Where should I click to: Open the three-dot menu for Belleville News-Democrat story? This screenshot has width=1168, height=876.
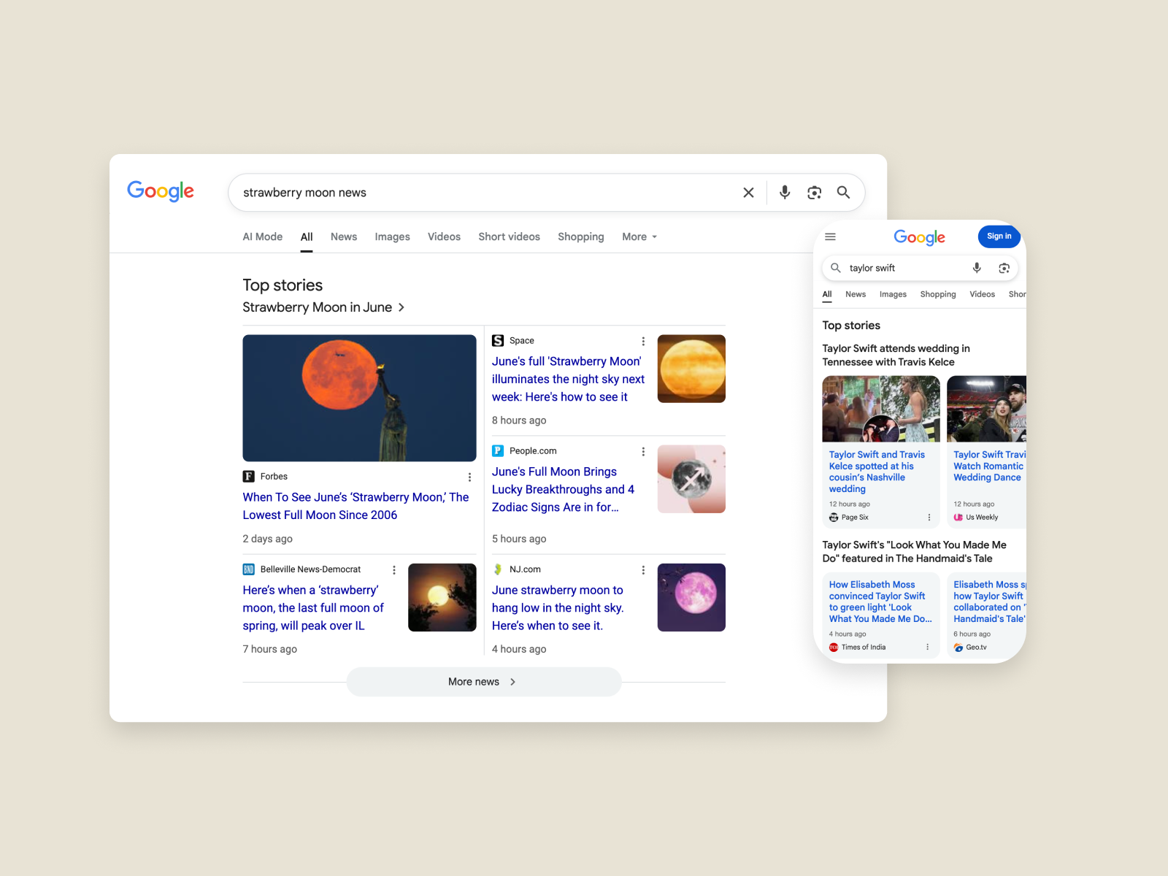(x=394, y=570)
